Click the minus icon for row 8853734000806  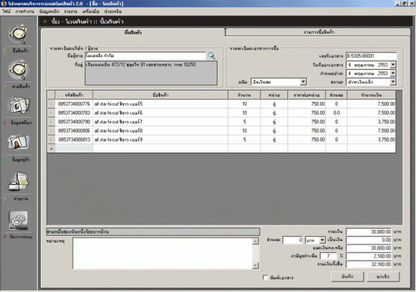51,131
